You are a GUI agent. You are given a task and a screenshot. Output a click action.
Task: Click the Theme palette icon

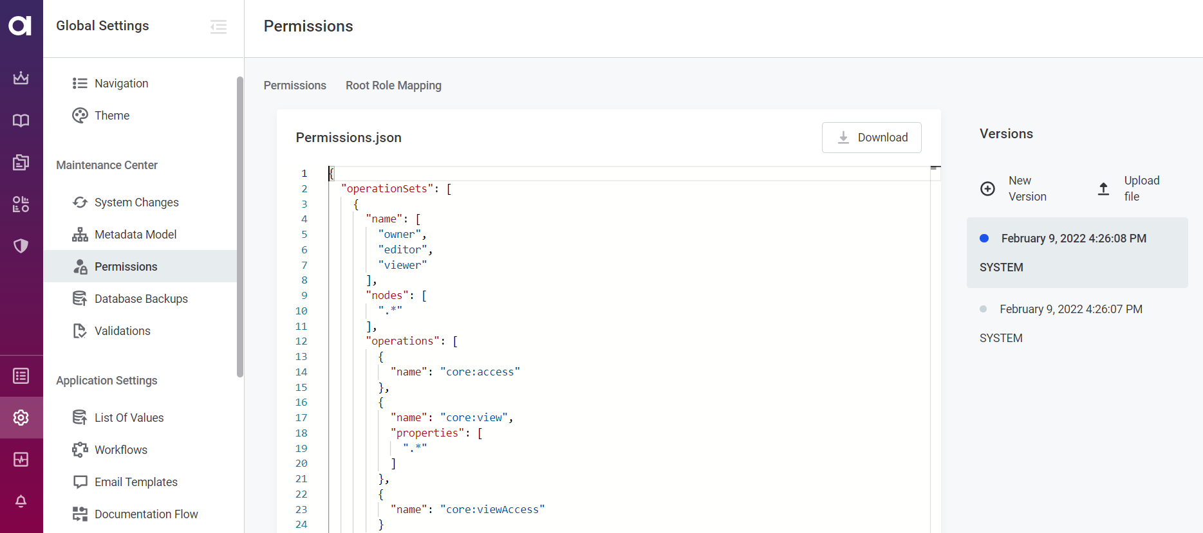80,116
